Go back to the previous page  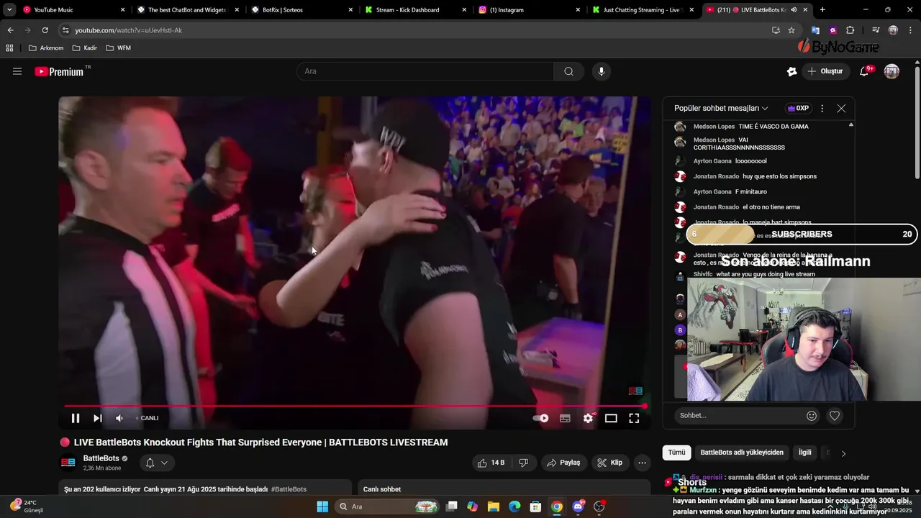coord(10,30)
